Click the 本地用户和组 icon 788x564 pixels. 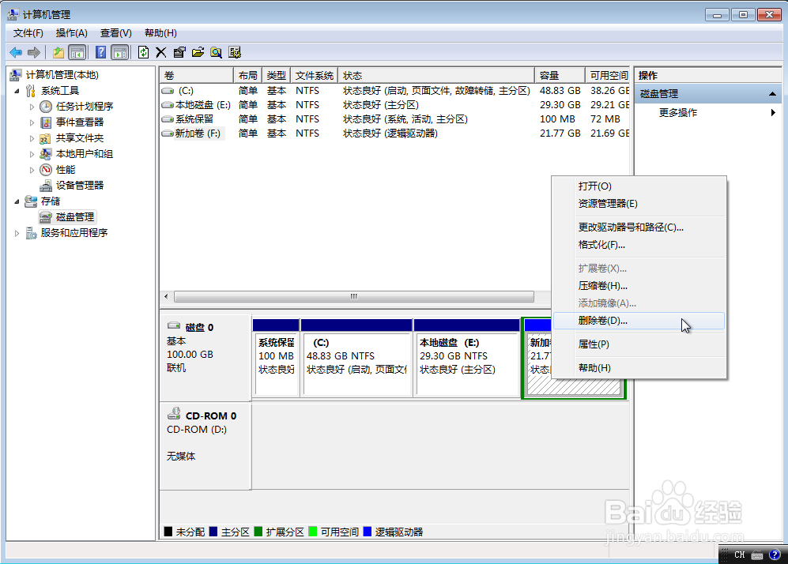pyautogui.click(x=46, y=154)
